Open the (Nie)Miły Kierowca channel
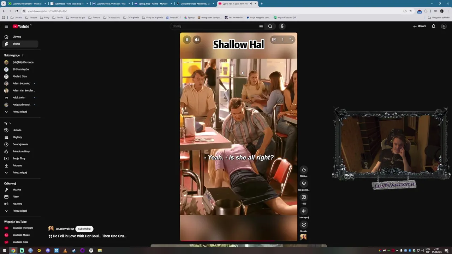Image resolution: width=452 pixels, height=254 pixels. 20,62
